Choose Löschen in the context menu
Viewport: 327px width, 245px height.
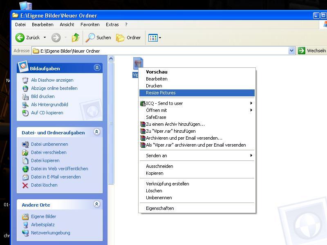coord(197,191)
